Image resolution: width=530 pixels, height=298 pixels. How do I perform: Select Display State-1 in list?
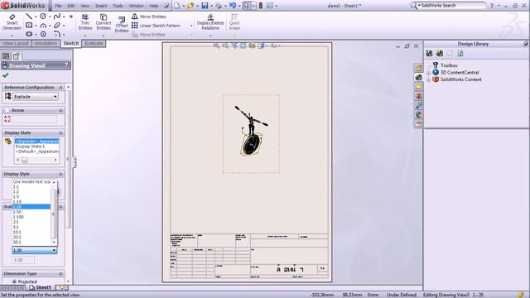(30, 147)
